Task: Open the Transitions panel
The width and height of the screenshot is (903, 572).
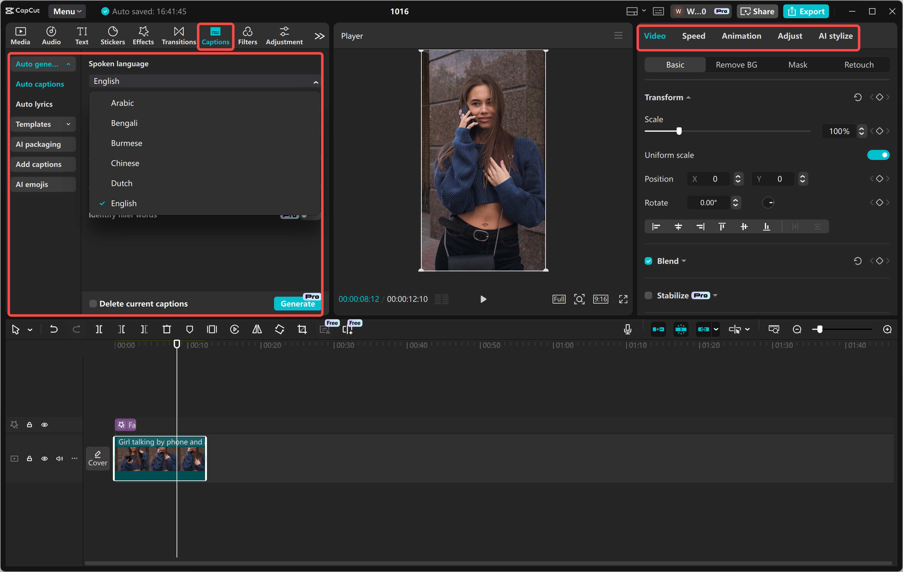Action: (178, 36)
